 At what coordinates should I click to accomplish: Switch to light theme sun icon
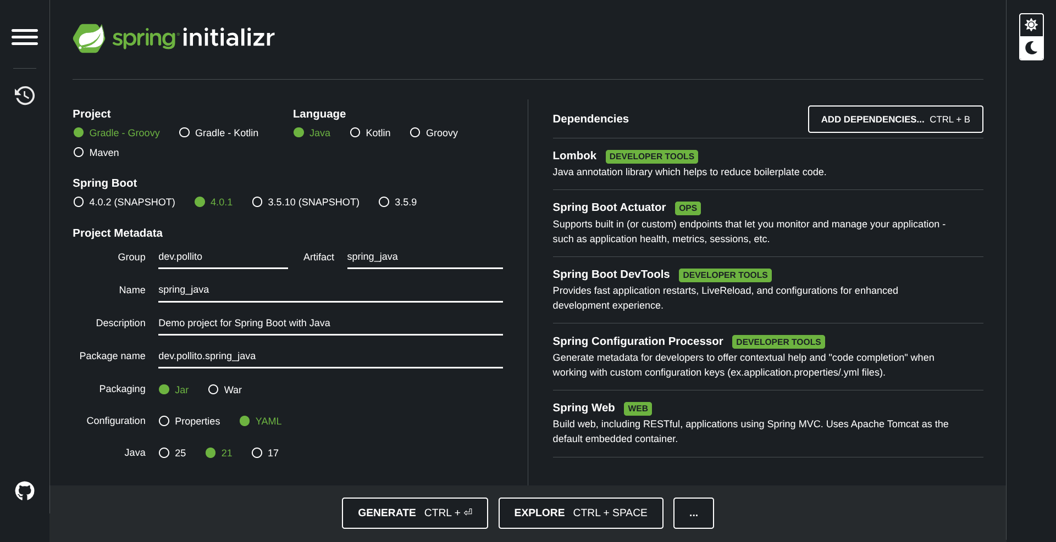tap(1031, 25)
